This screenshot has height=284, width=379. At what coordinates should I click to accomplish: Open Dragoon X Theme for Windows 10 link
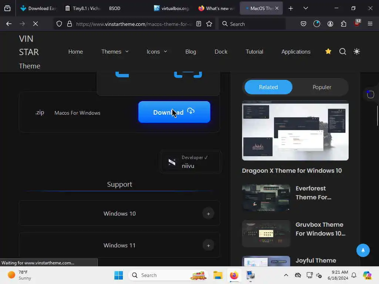click(x=292, y=171)
